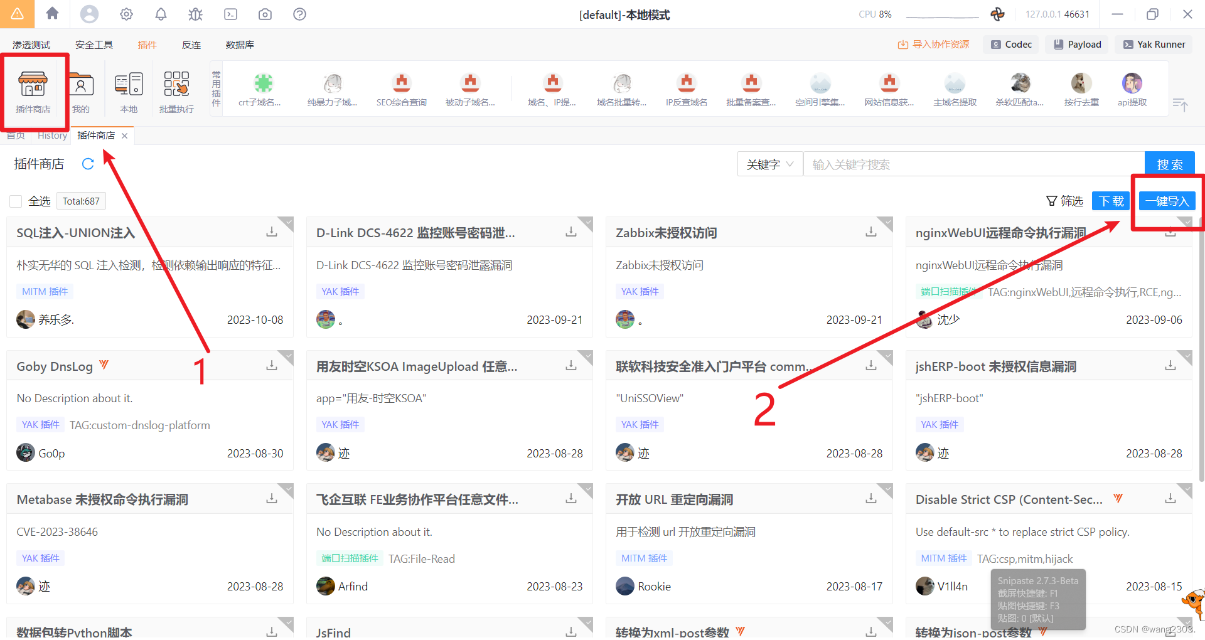Download the Goby DnsLog plugin

(272, 365)
